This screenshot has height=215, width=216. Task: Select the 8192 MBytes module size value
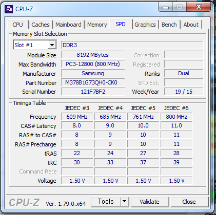93,55
